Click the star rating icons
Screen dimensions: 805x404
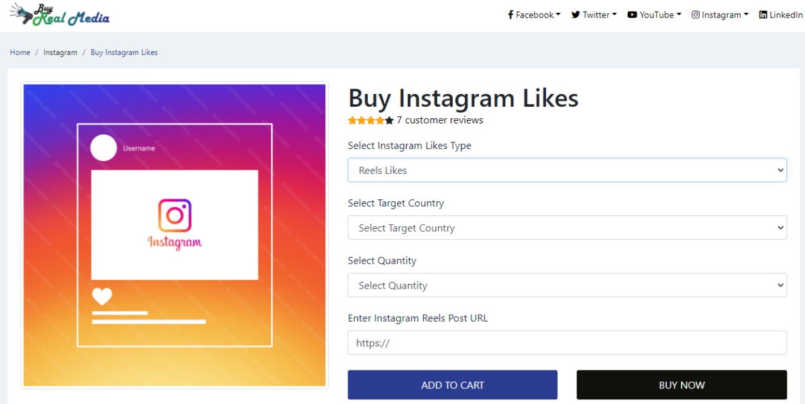pyautogui.click(x=370, y=121)
